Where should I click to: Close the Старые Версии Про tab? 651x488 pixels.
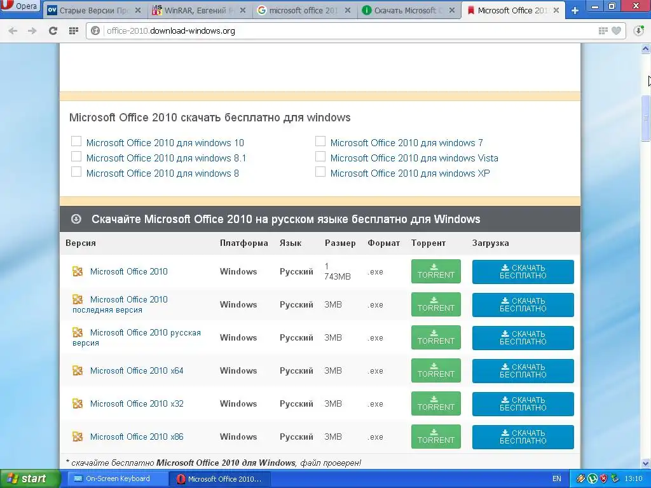tap(138, 10)
